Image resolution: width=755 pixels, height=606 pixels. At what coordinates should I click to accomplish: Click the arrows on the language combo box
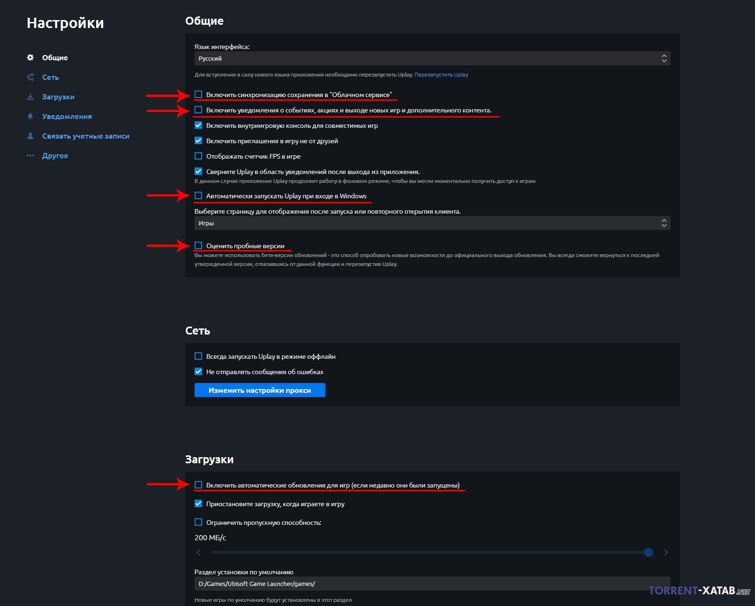664,58
